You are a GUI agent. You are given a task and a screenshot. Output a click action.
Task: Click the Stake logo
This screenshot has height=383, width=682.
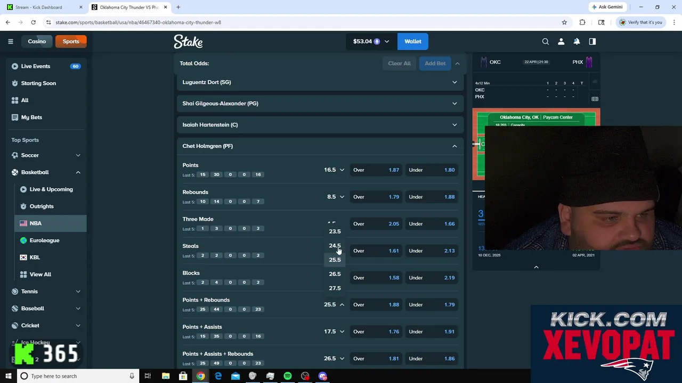[x=188, y=41]
